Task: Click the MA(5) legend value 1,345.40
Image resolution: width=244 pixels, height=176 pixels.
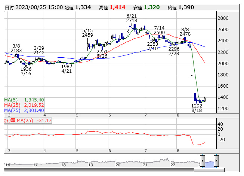Action: point(34,100)
